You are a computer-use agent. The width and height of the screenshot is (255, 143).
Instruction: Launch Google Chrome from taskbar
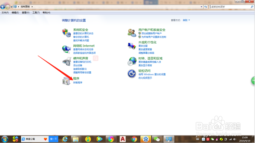pos(134,139)
